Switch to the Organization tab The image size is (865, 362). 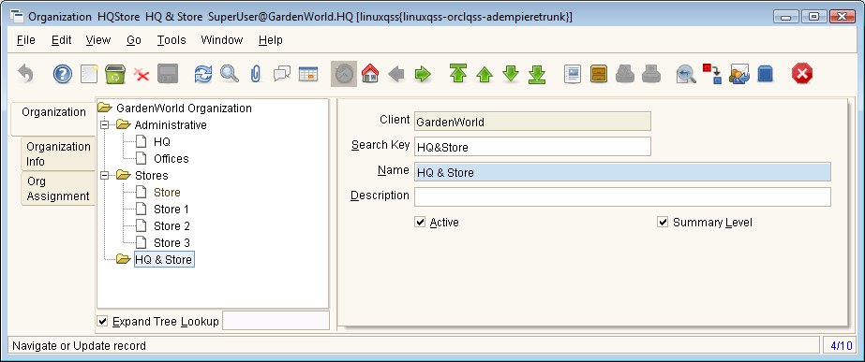pyautogui.click(x=53, y=119)
